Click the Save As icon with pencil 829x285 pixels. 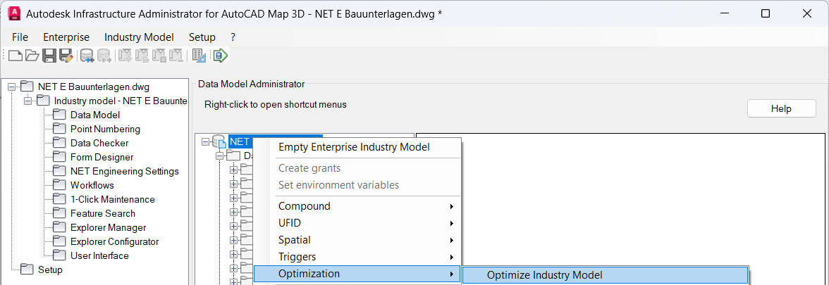pyautogui.click(x=66, y=56)
